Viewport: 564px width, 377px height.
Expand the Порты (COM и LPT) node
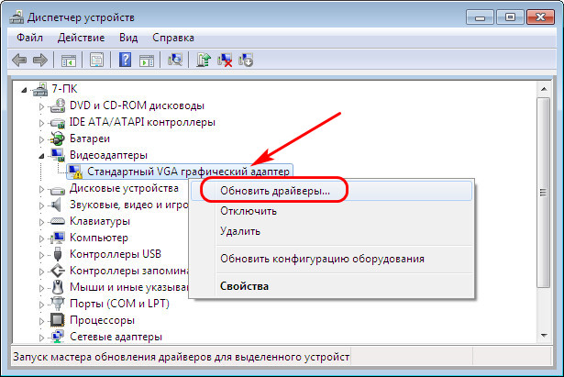tap(41, 305)
